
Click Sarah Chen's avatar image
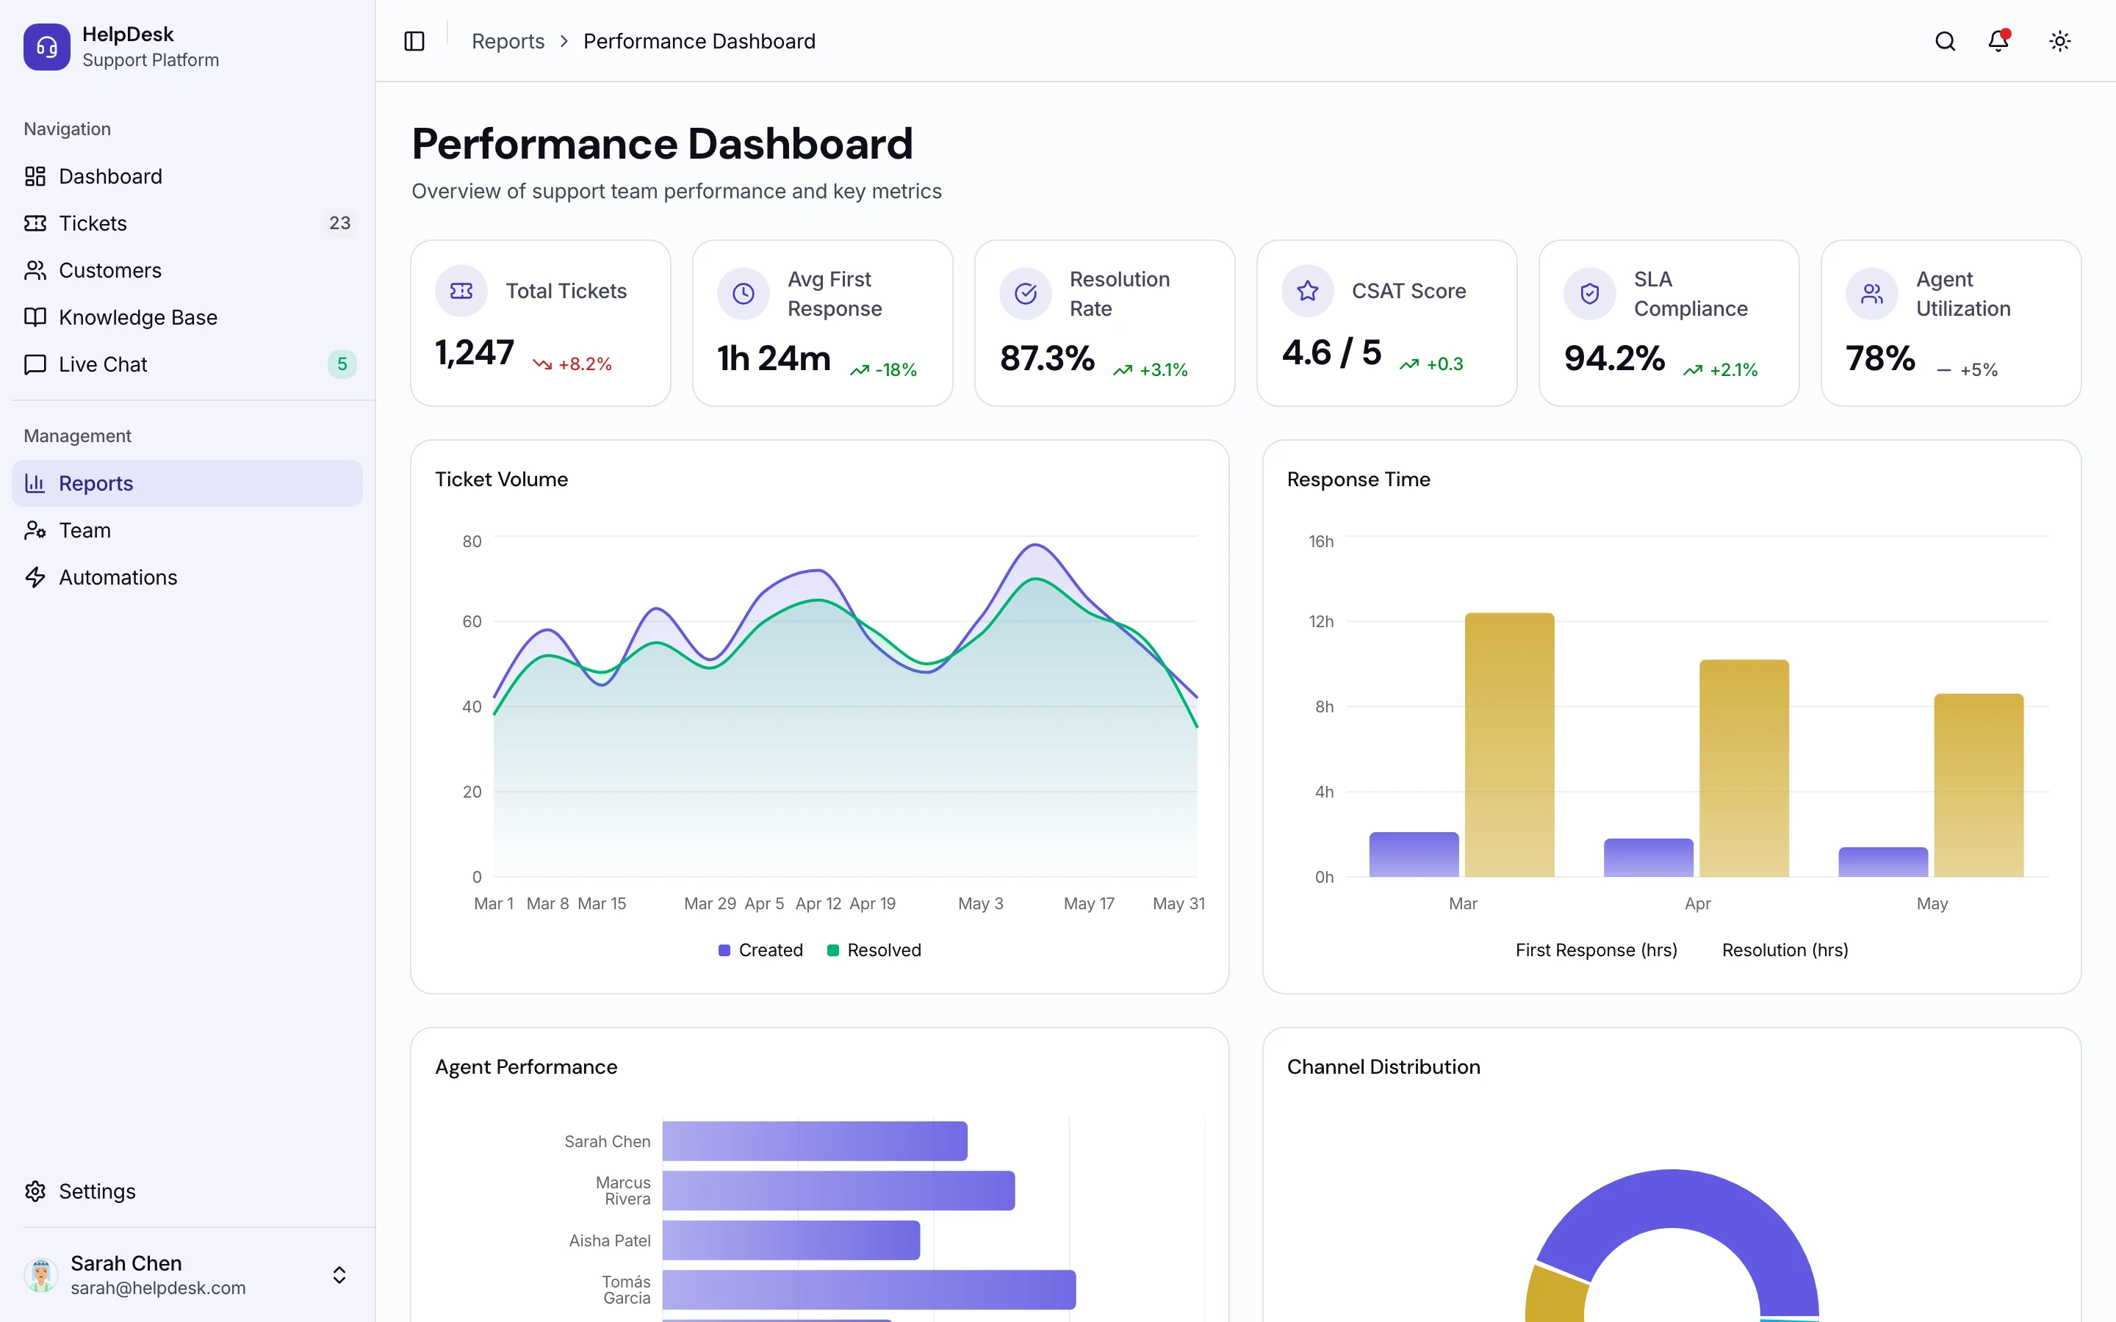pyautogui.click(x=41, y=1275)
